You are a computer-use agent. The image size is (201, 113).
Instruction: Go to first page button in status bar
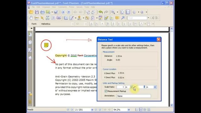tap(68, 110)
